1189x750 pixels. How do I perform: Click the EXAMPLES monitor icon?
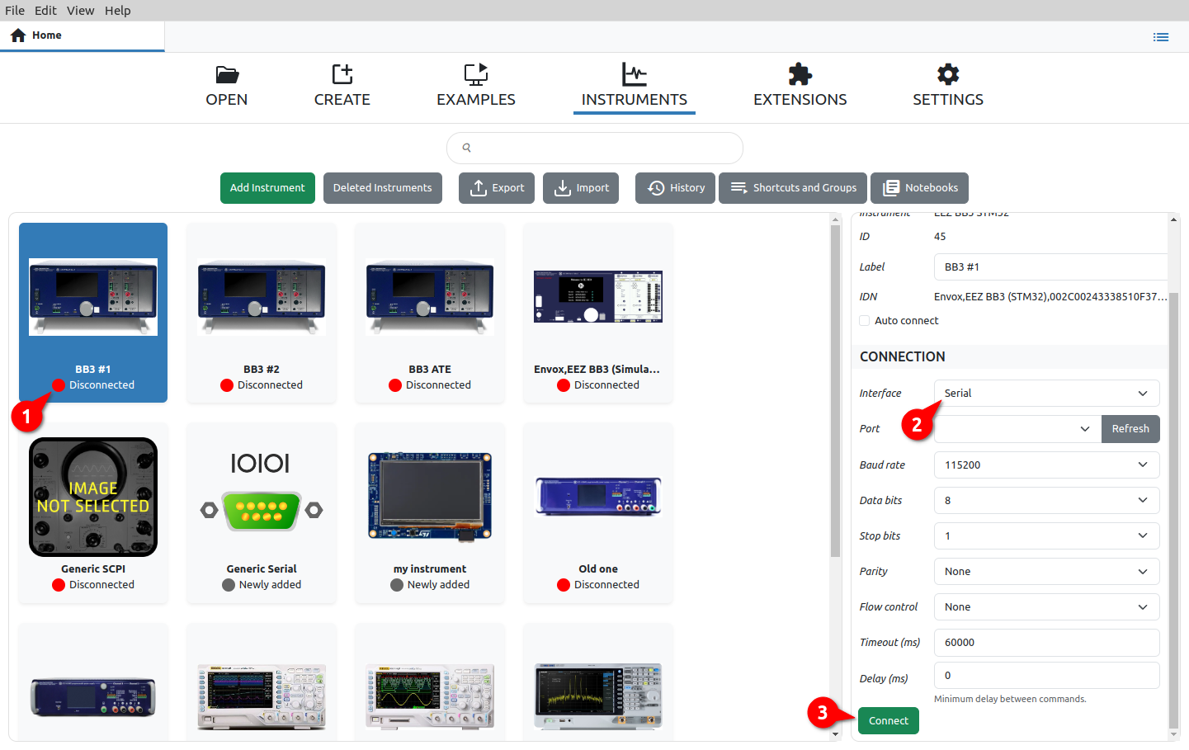pos(476,74)
